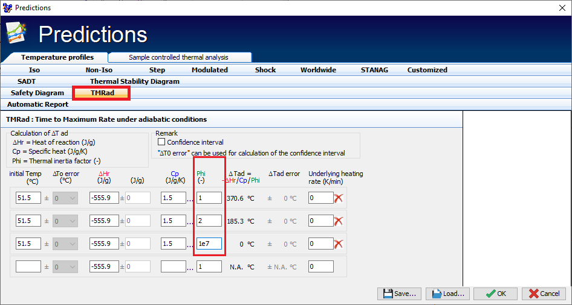
Task: Switch to Sample controlled thermal analysis tab
Action: click(x=178, y=57)
